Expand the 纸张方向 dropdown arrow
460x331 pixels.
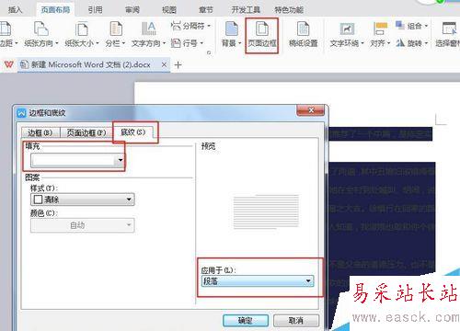tap(57, 43)
